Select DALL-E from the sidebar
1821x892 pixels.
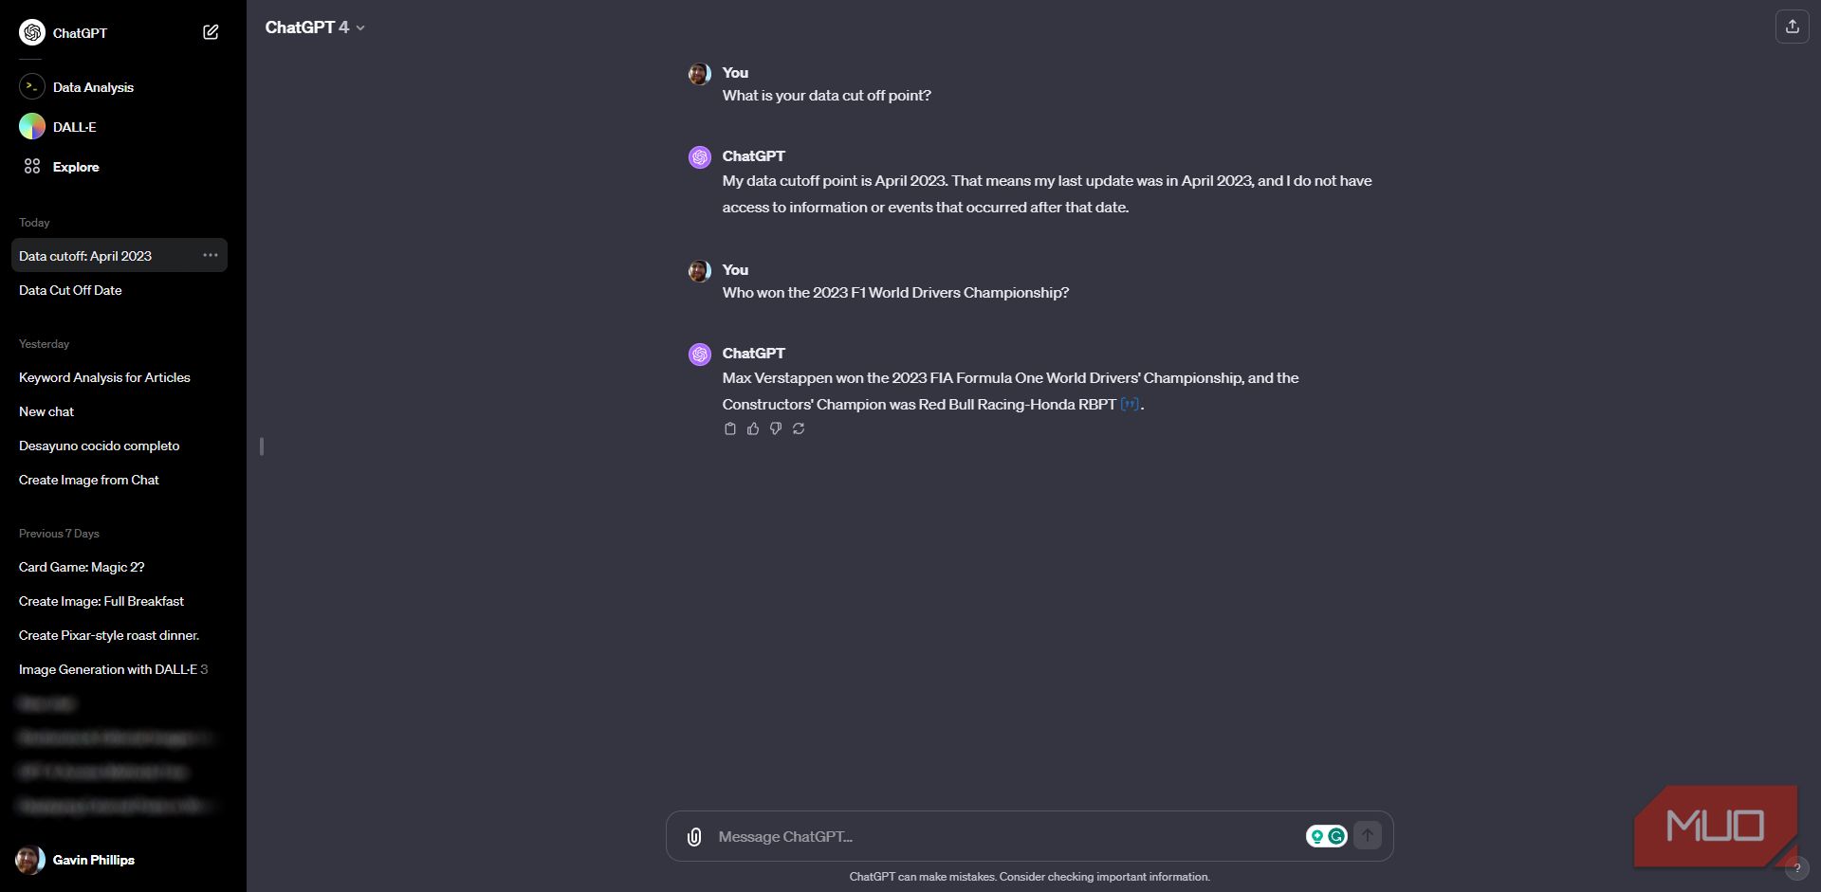[74, 127]
